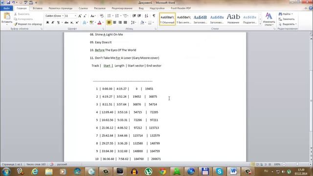The width and height of the screenshot is (313, 176).
Task: Toggle subscript formatting
Action: [x=72, y=22]
